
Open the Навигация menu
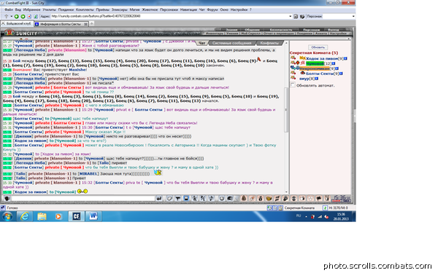pos(188,9)
